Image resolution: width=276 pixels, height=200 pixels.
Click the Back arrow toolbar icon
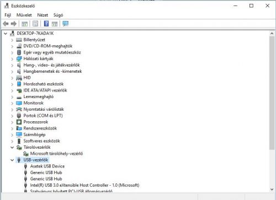click(x=6, y=24)
